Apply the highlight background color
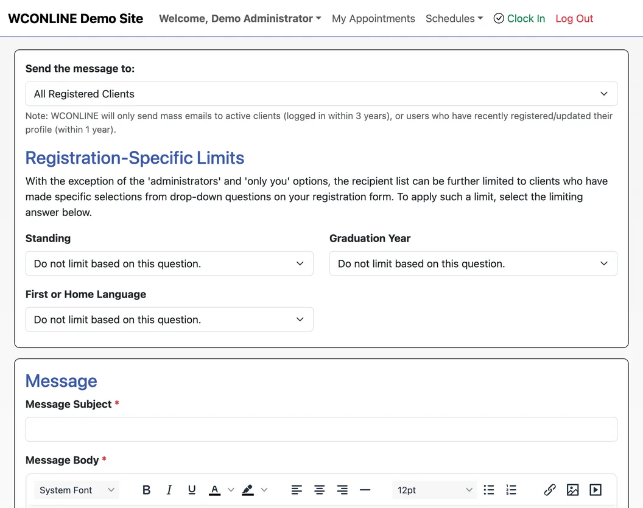Screen dimensions: 643x508 pos(248,490)
